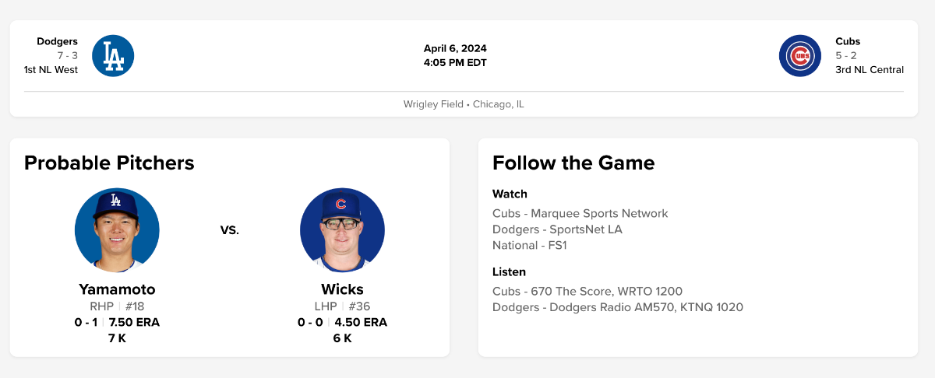Select the Cubs team name
This screenshot has width=935, height=378.
point(848,41)
